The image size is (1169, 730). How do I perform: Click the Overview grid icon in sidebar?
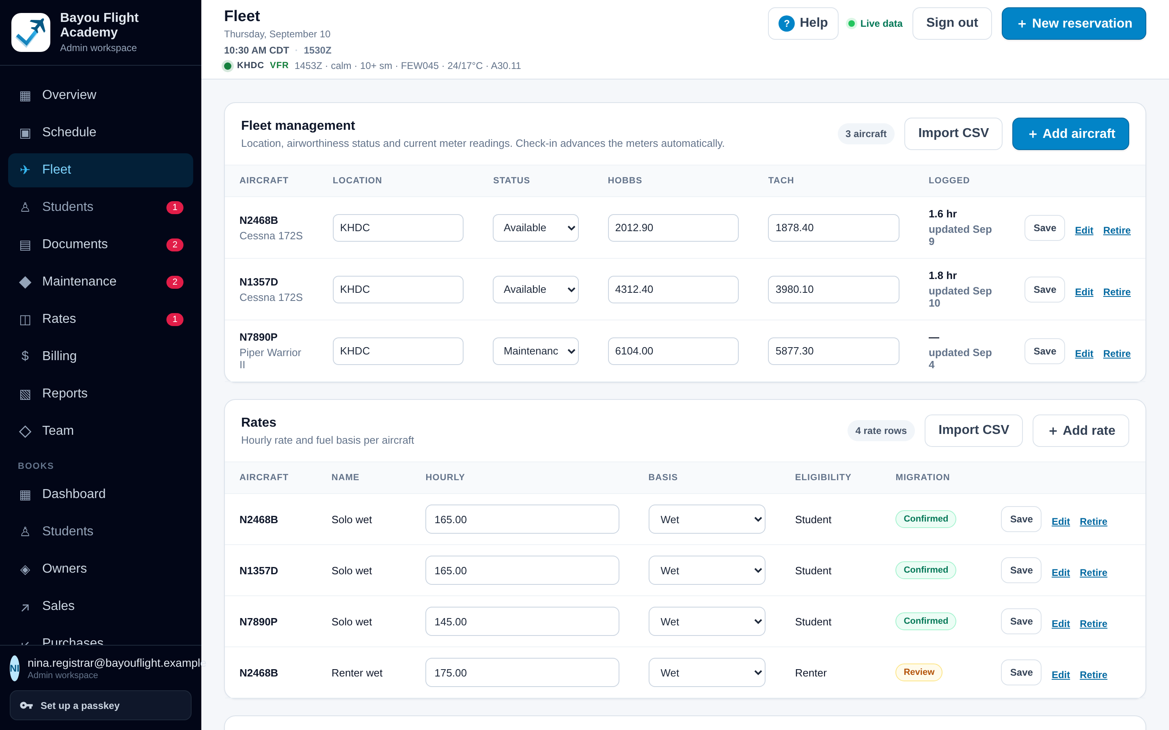pos(25,96)
